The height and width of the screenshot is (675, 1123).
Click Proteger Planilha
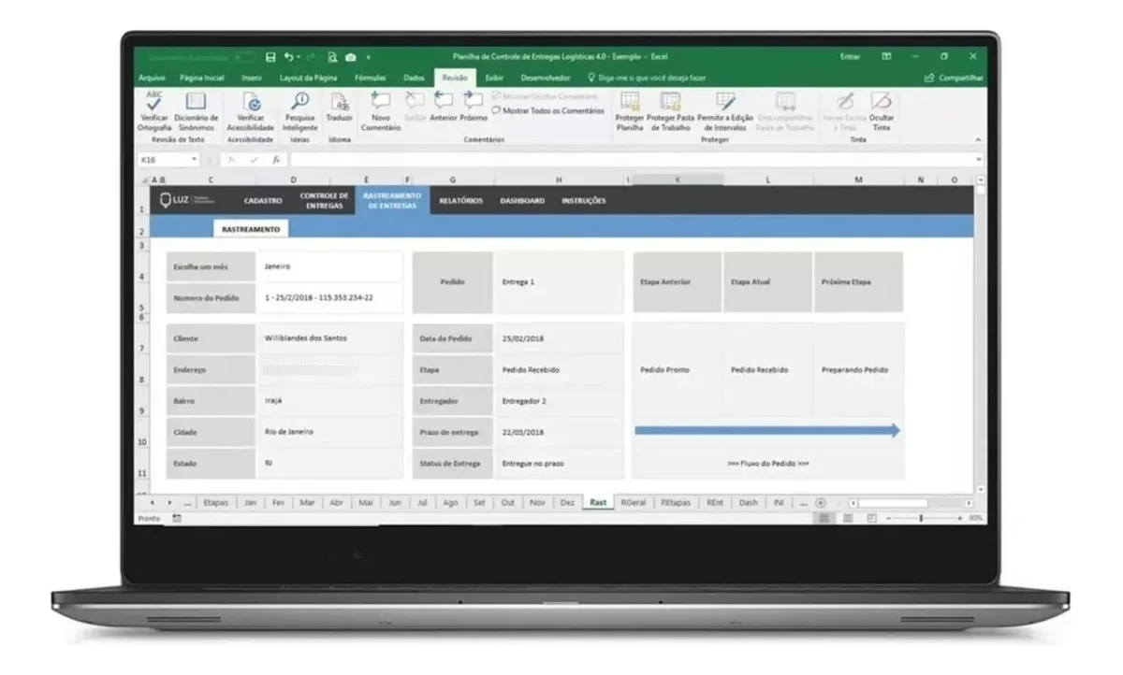pos(630,111)
